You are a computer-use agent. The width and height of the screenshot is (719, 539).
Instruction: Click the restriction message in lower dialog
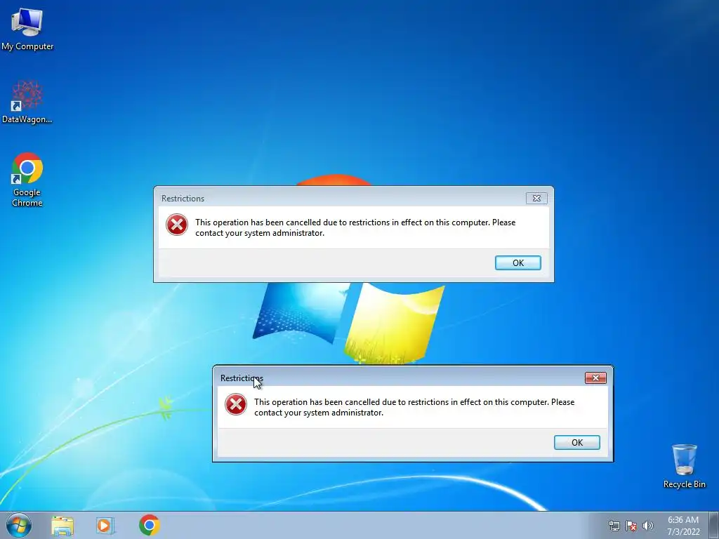pyautogui.click(x=414, y=407)
